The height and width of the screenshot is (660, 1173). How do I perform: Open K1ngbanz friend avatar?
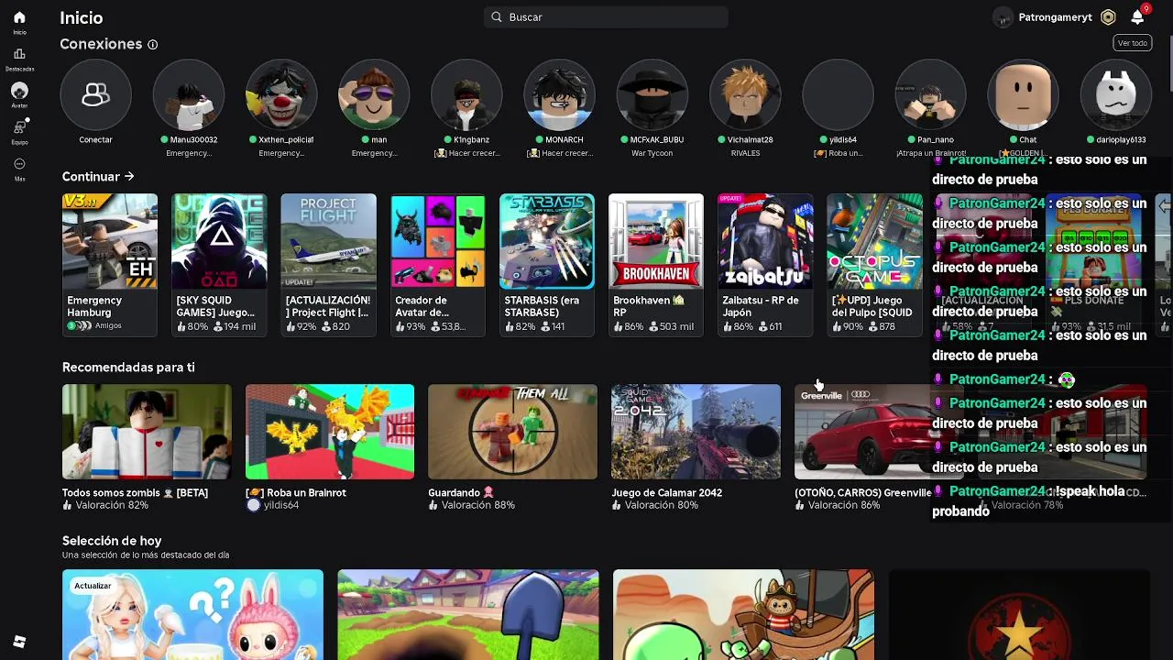coord(466,94)
